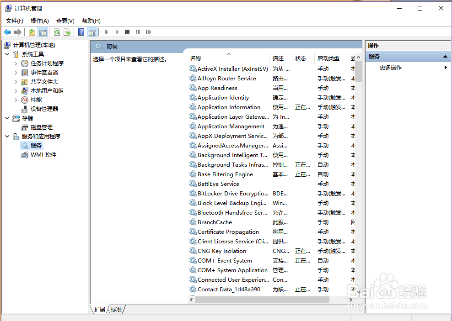Image resolution: width=452 pixels, height=321 pixels.
Task: Sort services by the 名称 column header
Action: click(196, 58)
